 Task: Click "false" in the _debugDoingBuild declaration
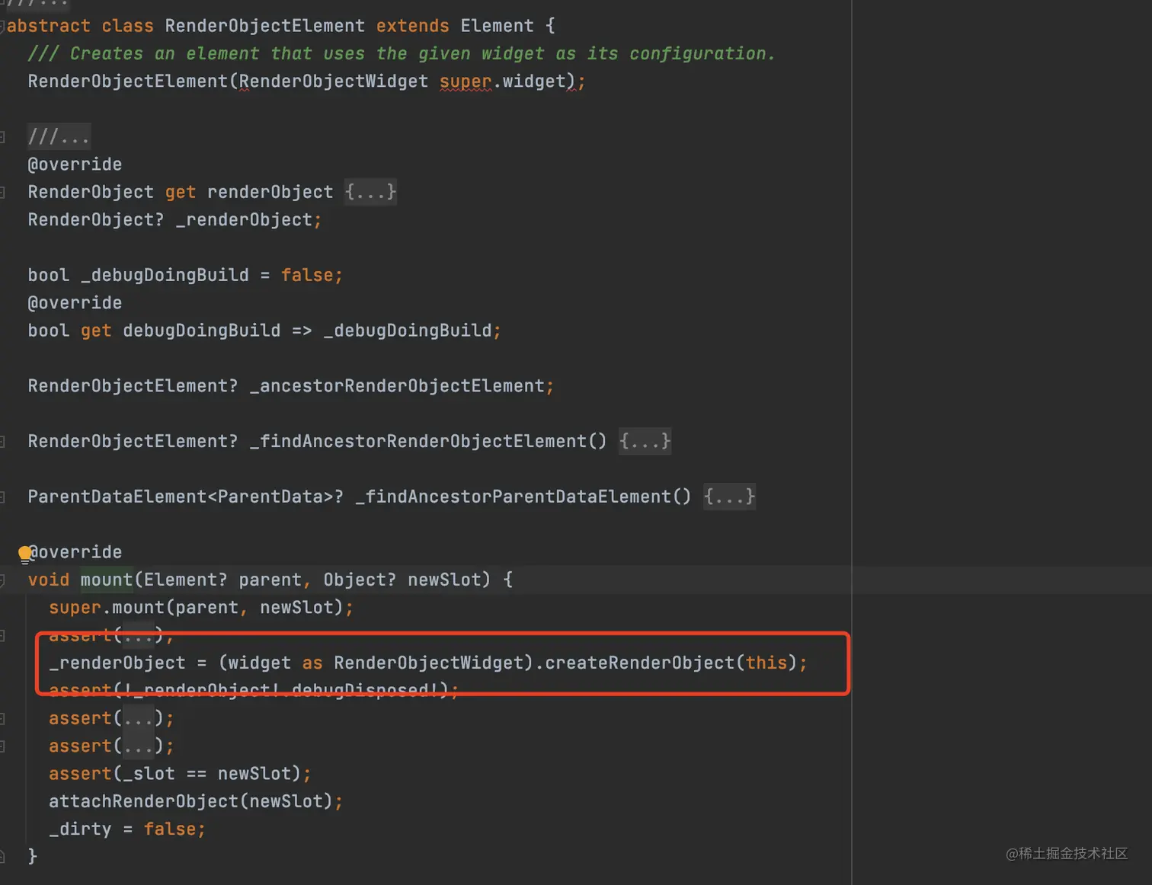[x=307, y=275]
